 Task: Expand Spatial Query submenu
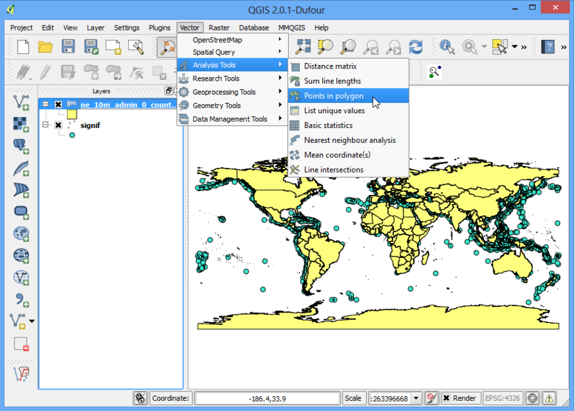point(233,52)
